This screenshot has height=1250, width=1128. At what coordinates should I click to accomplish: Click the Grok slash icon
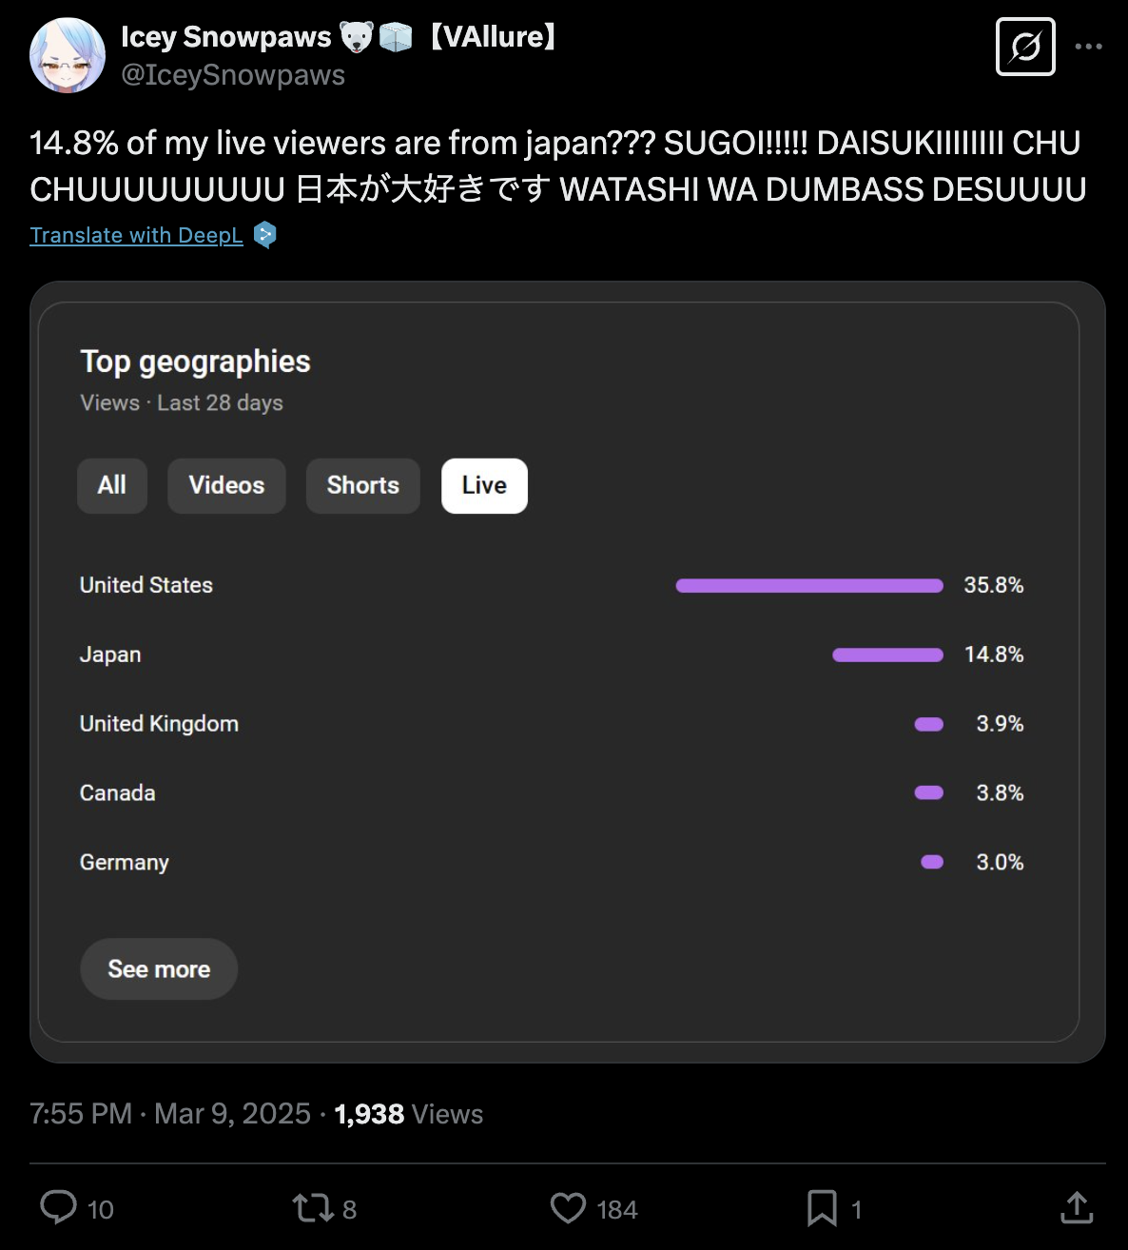click(x=1025, y=47)
